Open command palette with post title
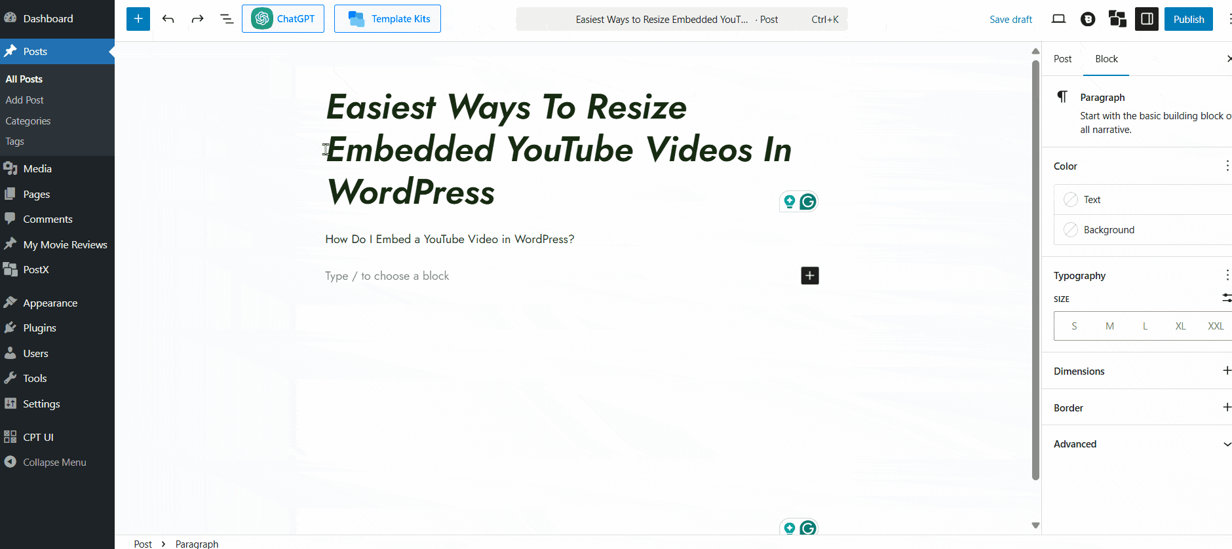 [682, 20]
